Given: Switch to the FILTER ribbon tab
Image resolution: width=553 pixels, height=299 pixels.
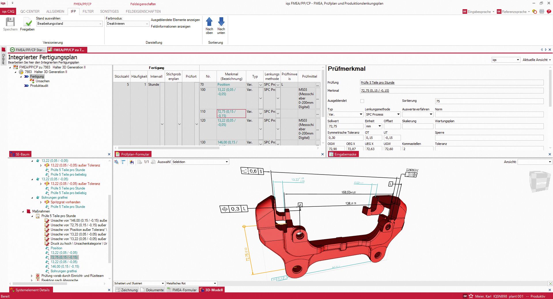Looking at the screenshot, I should click(x=88, y=11).
